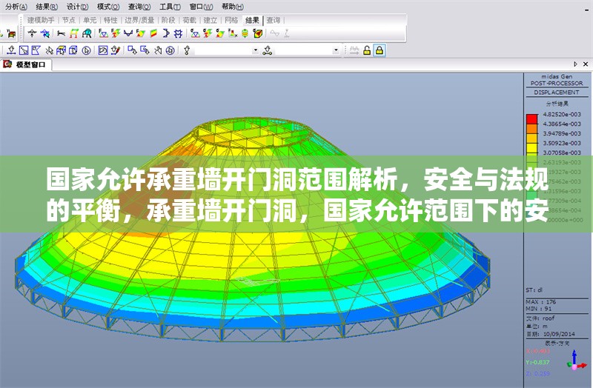Click the node selection icon before first combo box
Viewport: 593px width, 388px height.
pyautogui.click(x=187, y=50)
